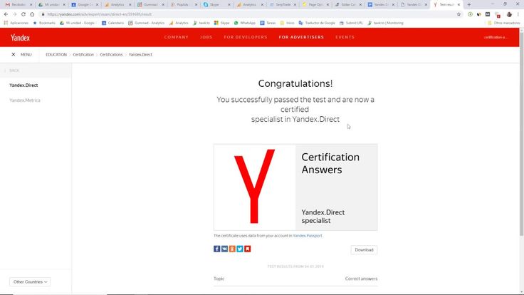Open Otros marcadores bookmarks folder
Screen dimensions: 524x295
click(503, 23)
